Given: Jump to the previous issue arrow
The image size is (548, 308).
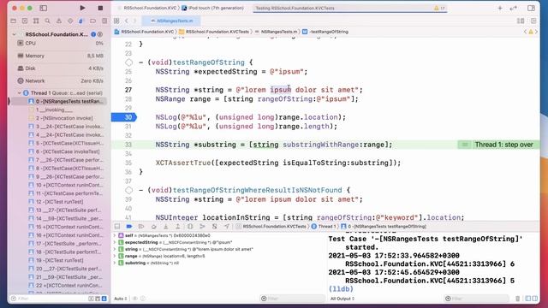Looking at the screenshot, I should tap(525, 32).
